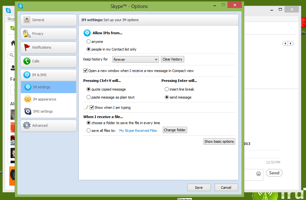Open the Privacy options section

(x=48, y=34)
